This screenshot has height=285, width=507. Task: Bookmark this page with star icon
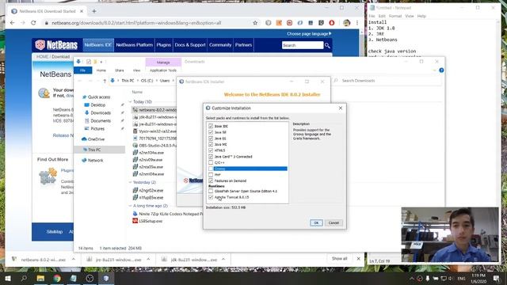[x=255, y=23]
